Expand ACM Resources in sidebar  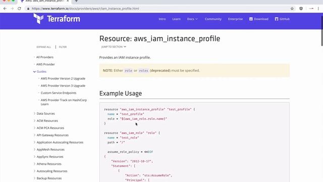tap(47, 121)
